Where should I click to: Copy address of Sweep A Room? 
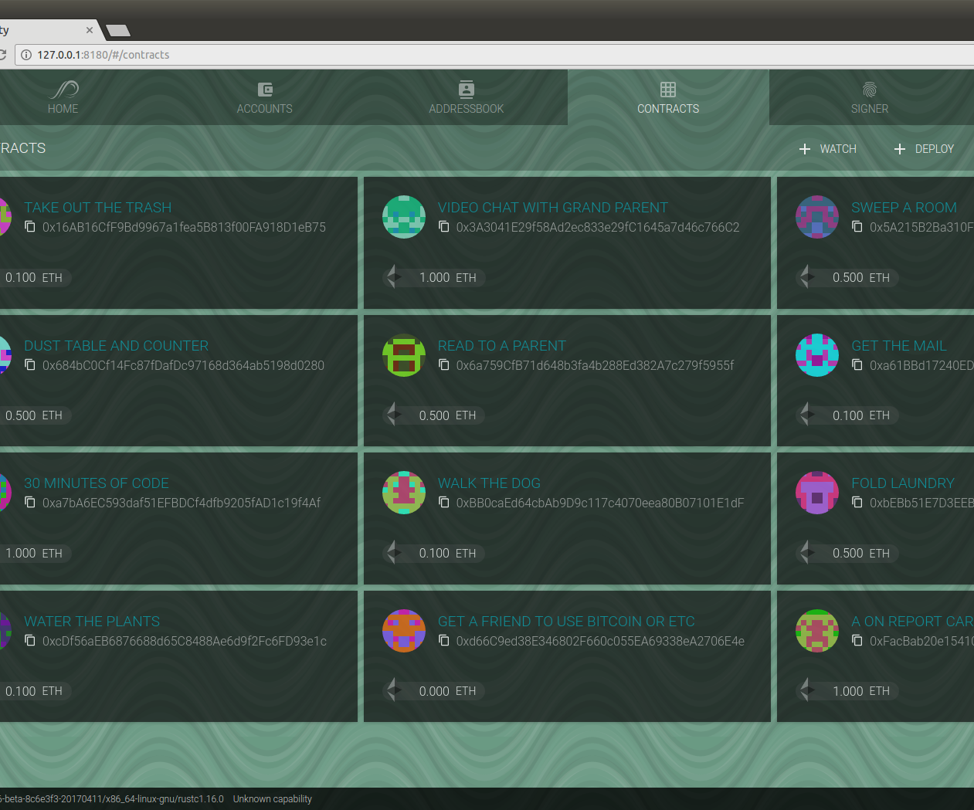(x=857, y=227)
